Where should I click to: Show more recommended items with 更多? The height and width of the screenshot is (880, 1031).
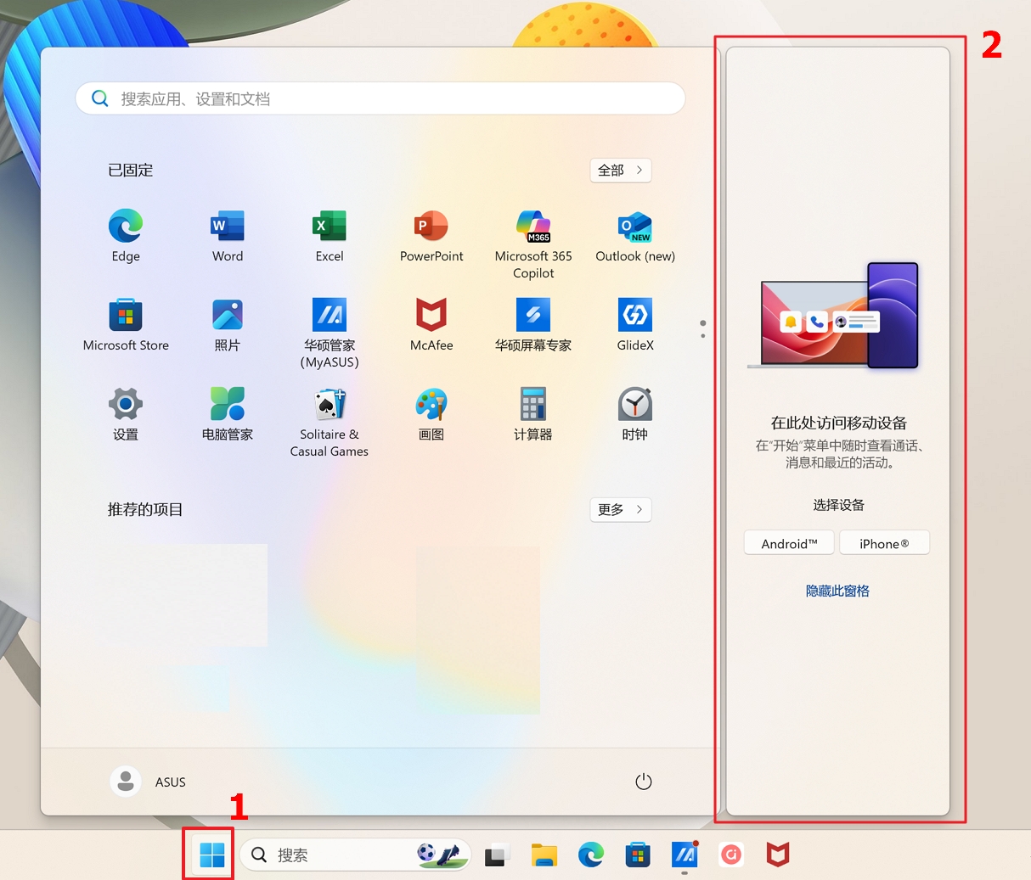click(621, 510)
